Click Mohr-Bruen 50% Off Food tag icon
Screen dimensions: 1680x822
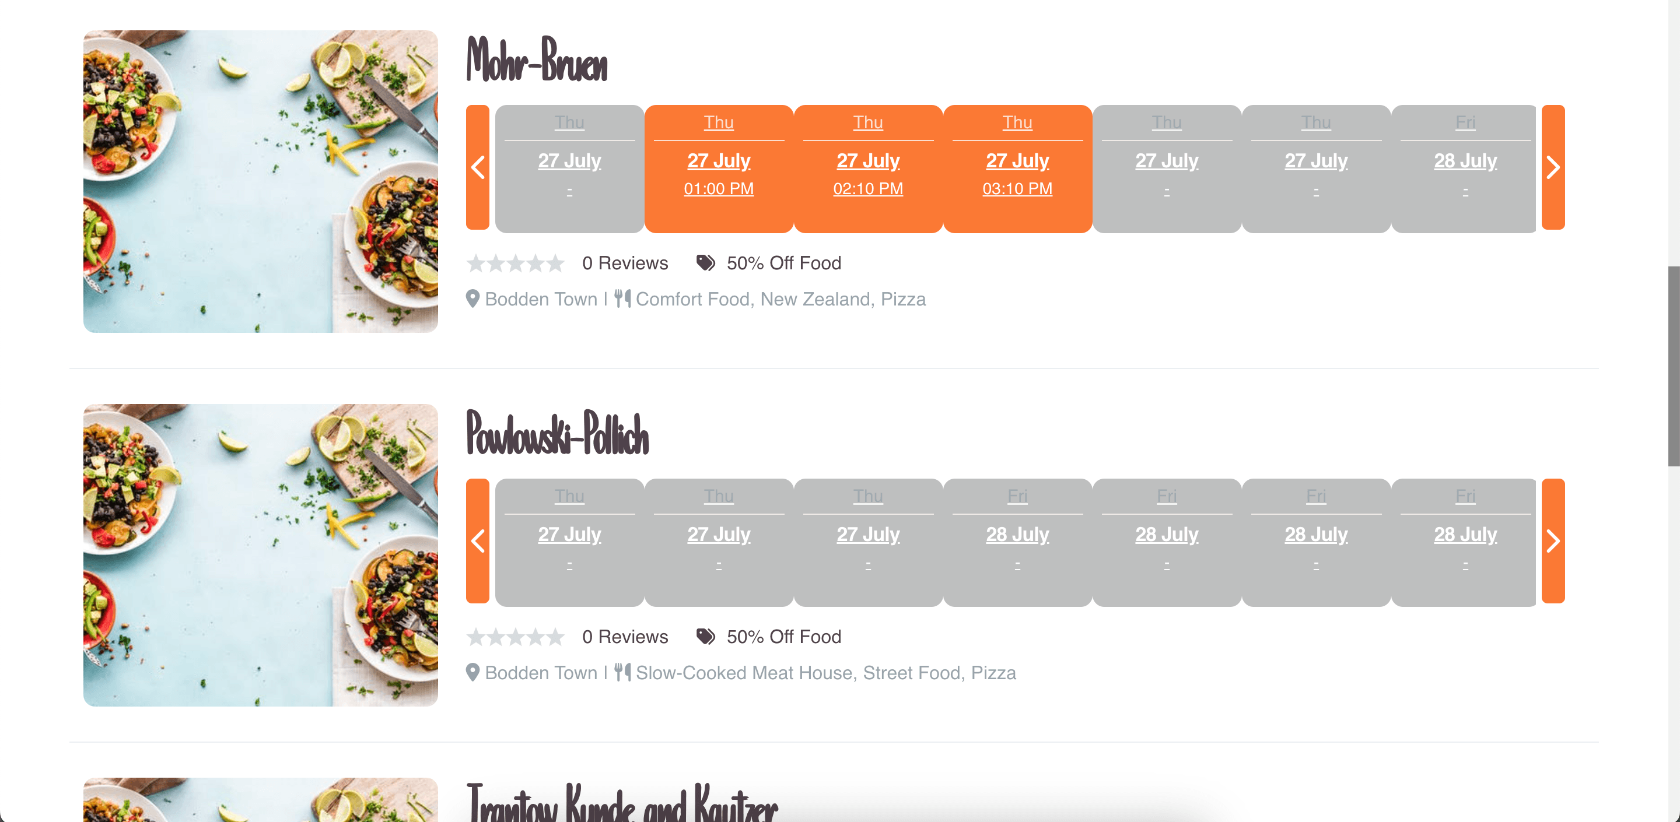(706, 263)
